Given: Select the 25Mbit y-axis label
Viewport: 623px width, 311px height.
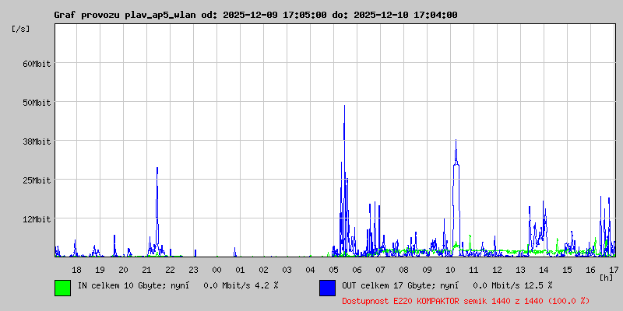Looking at the screenshot, I should tap(36, 180).
